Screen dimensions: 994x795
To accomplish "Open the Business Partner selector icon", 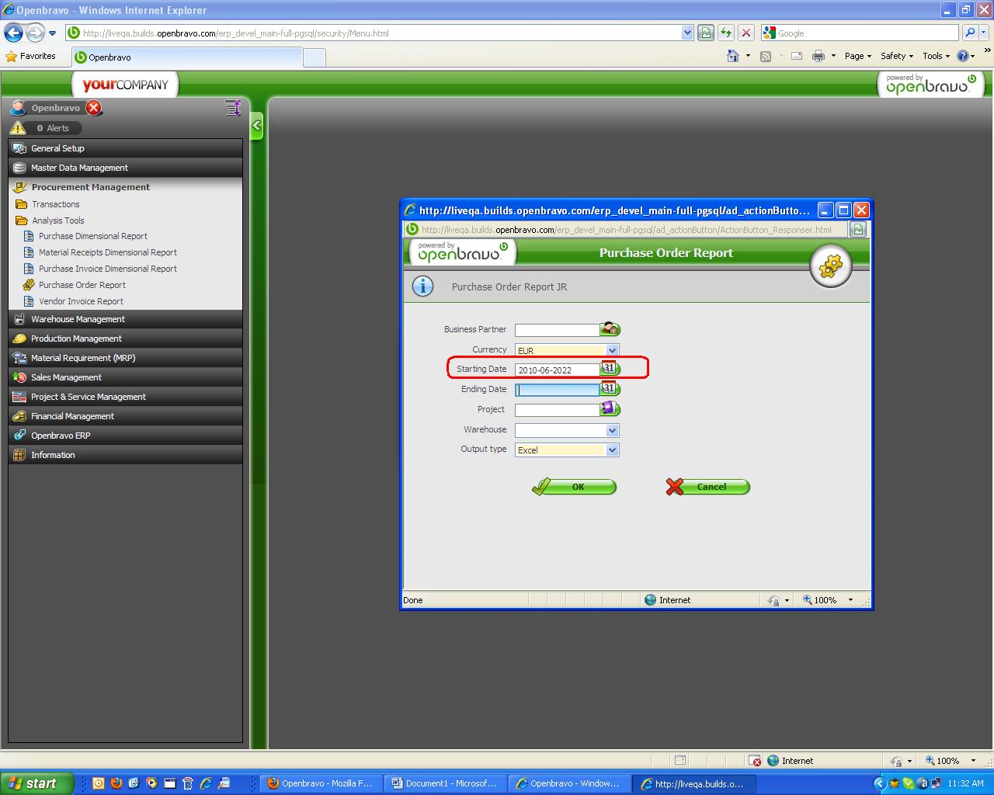I will tap(610, 329).
